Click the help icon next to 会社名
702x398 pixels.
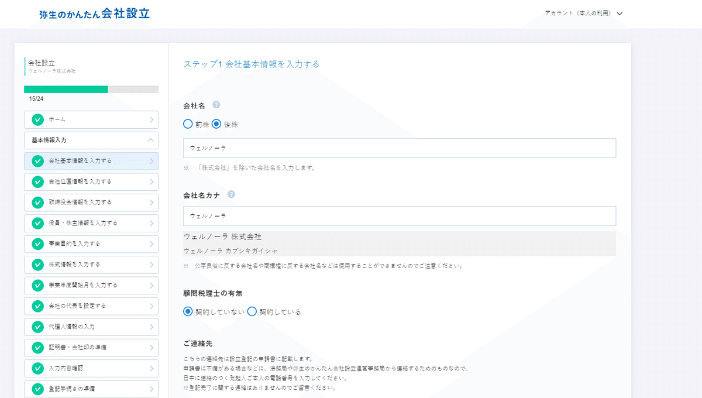(x=216, y=104)
